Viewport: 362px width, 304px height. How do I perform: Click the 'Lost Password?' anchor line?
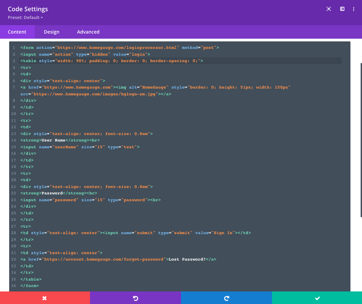coord(118,259)
